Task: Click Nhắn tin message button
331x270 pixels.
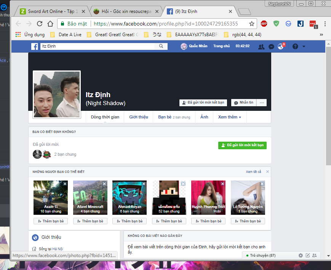Action: pos(244,102)
